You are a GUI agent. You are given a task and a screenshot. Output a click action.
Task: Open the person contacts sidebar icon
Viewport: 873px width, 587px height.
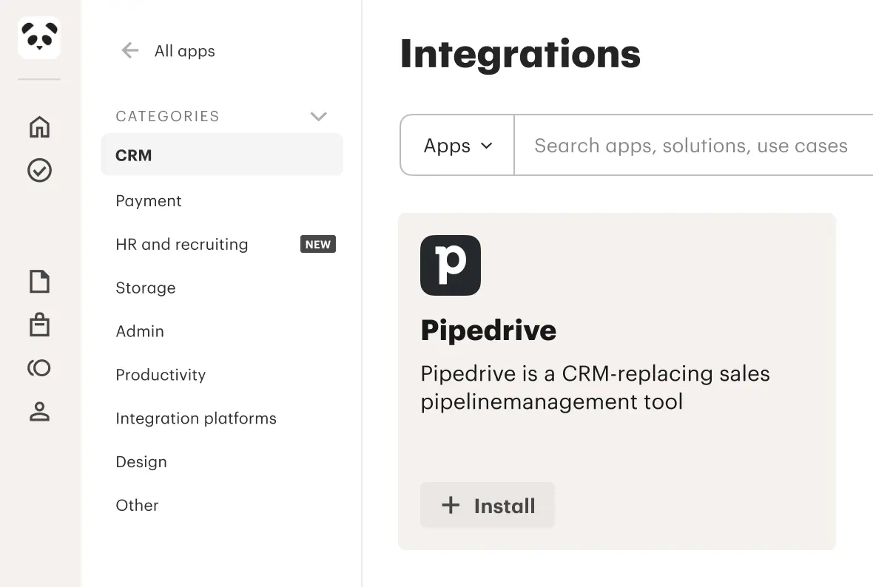tap(39, 411)
